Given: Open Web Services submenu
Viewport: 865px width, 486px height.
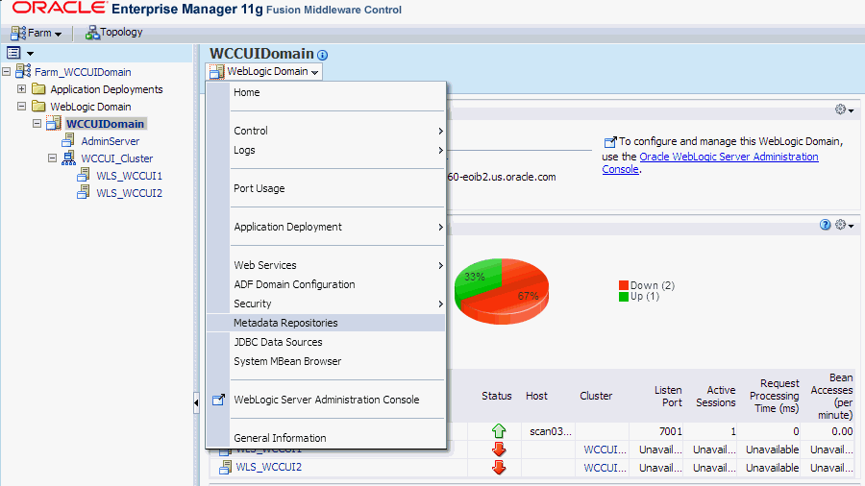Looking at the screenshot, I should [x=326, y=266].
